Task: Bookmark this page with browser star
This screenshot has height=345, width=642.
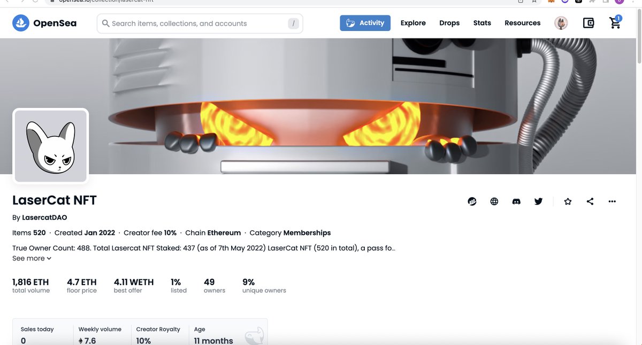Action: tap(534, 2)
